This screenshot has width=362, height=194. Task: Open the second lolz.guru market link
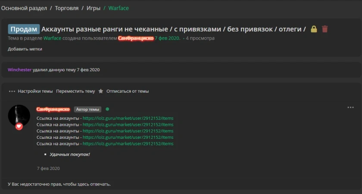(128, 125)
